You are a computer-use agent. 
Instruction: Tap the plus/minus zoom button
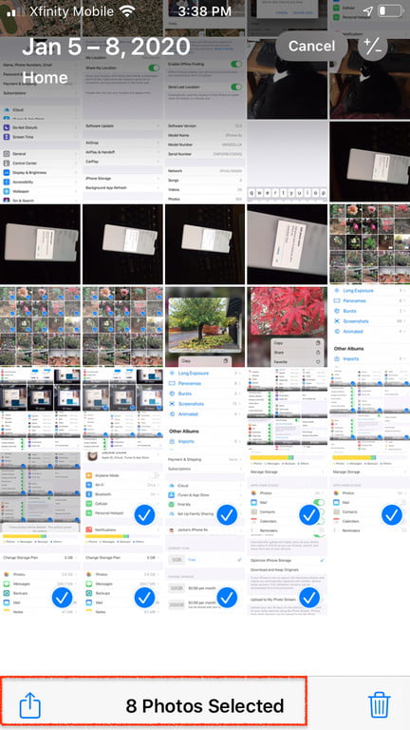point(373,46)
